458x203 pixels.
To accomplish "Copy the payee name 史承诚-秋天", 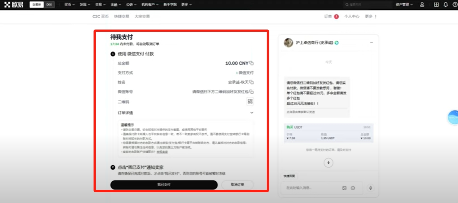I will coord(252,82).
